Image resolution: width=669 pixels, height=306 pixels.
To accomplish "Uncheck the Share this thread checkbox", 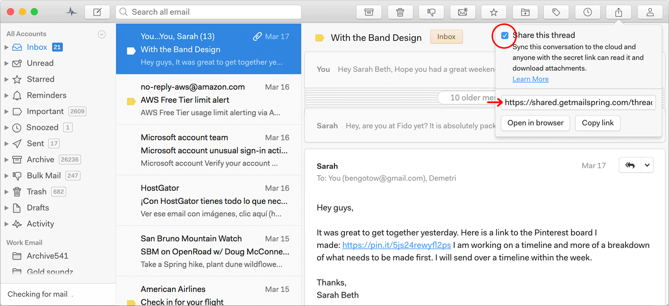I will coord(504,36).
